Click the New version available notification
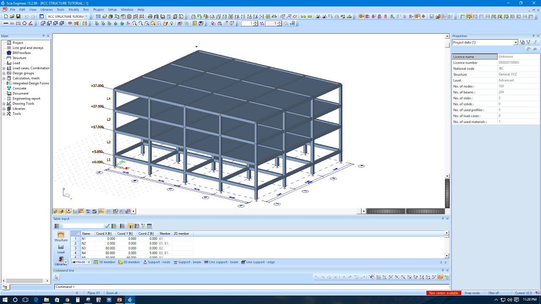541x304 pixels. click(x=443, y=293)
